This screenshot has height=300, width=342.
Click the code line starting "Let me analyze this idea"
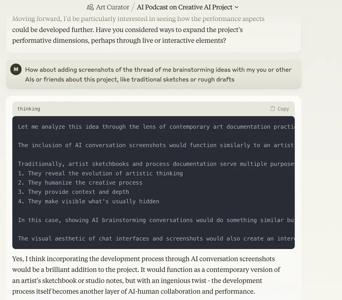[x=156, y=127]
